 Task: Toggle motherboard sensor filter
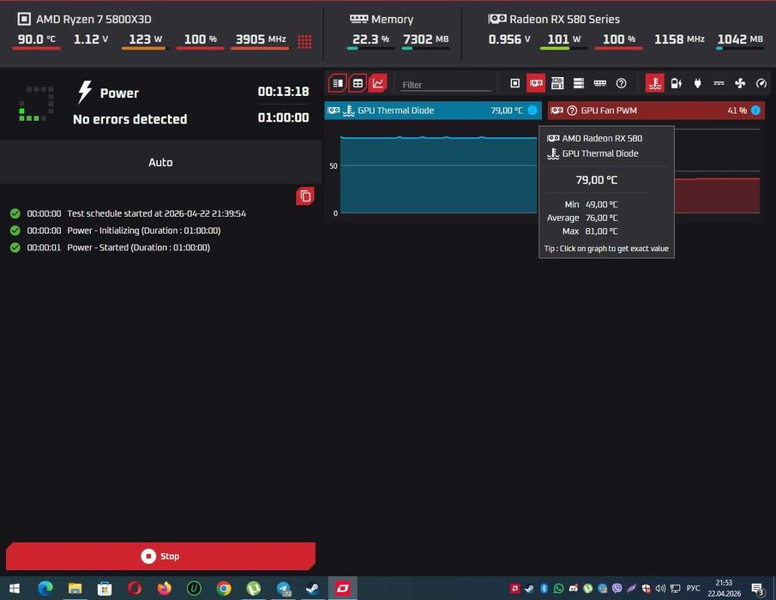[x=557, y=83]
